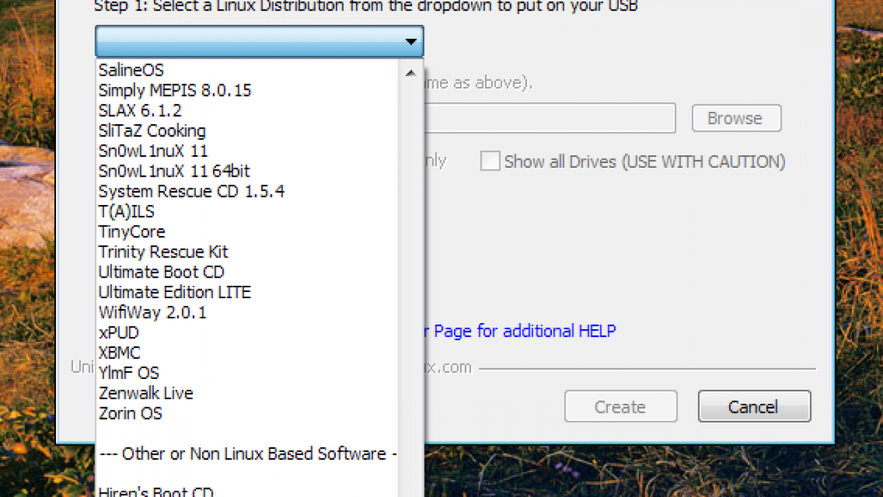Toggle Show all Drives checkbox
This screenshot has width=883, height=497.
point(490,162)
